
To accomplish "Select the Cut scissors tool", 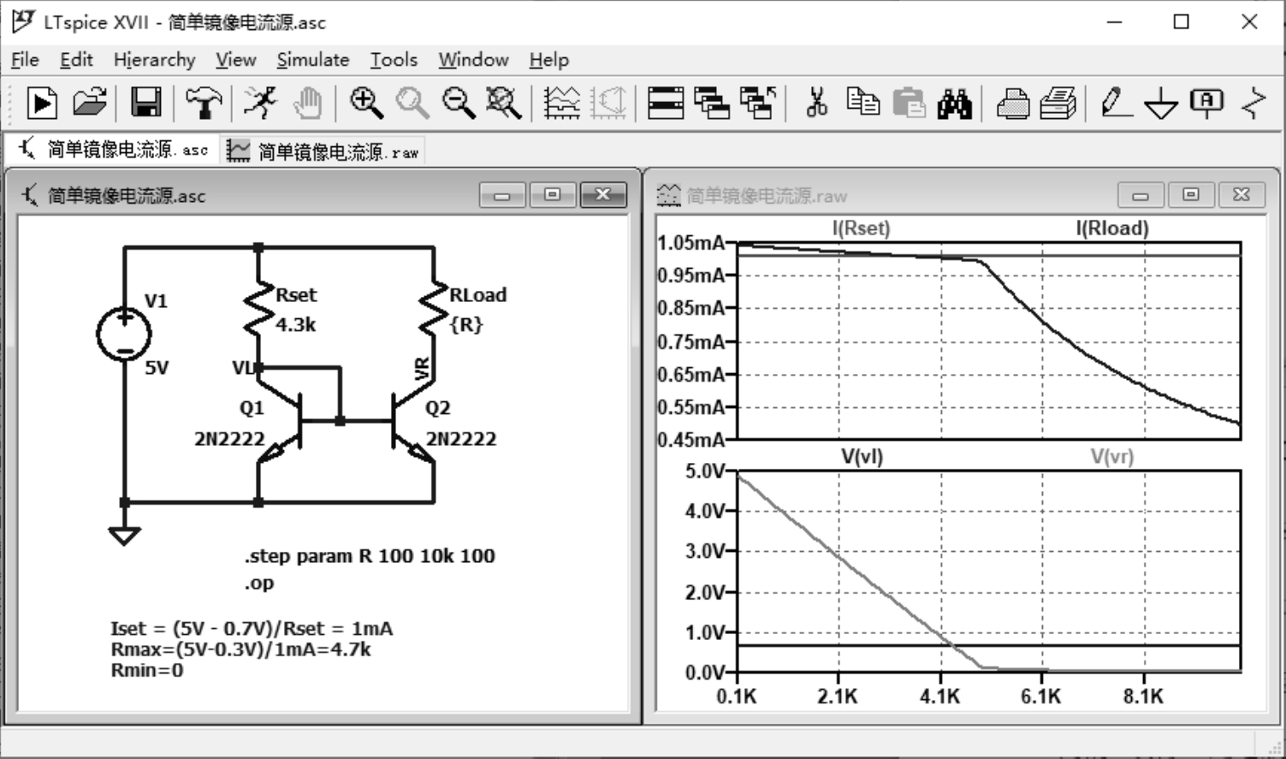I will click(816, 104).
